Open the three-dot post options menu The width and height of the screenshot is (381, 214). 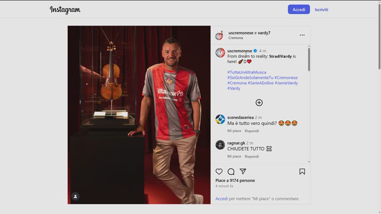302,35
